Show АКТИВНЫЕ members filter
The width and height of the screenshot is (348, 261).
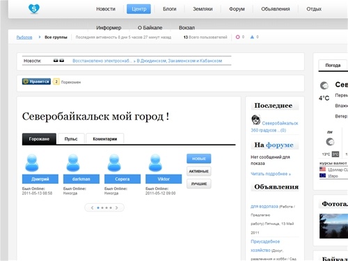(x=199, y=171)
